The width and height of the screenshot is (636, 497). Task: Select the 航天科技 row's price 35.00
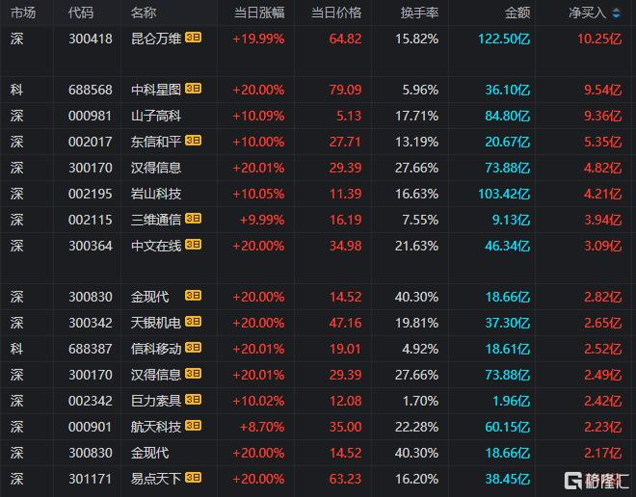pos(346,426)
